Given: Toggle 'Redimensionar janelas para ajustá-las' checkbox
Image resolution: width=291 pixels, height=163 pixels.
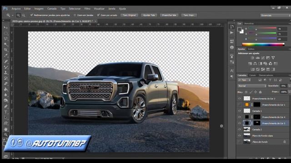Looking at the screenshot, I should [x=31, y=15].
